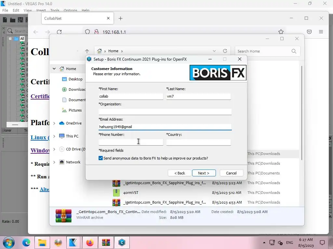Image resolution: width=333 pixels, height=249 pixels.
Task: Select the CollabNet browser tab
Action: point(77,18)
